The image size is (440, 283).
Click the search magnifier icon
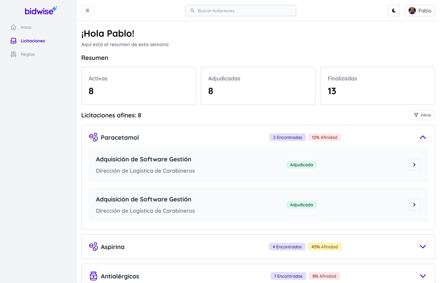pos(192,10)
